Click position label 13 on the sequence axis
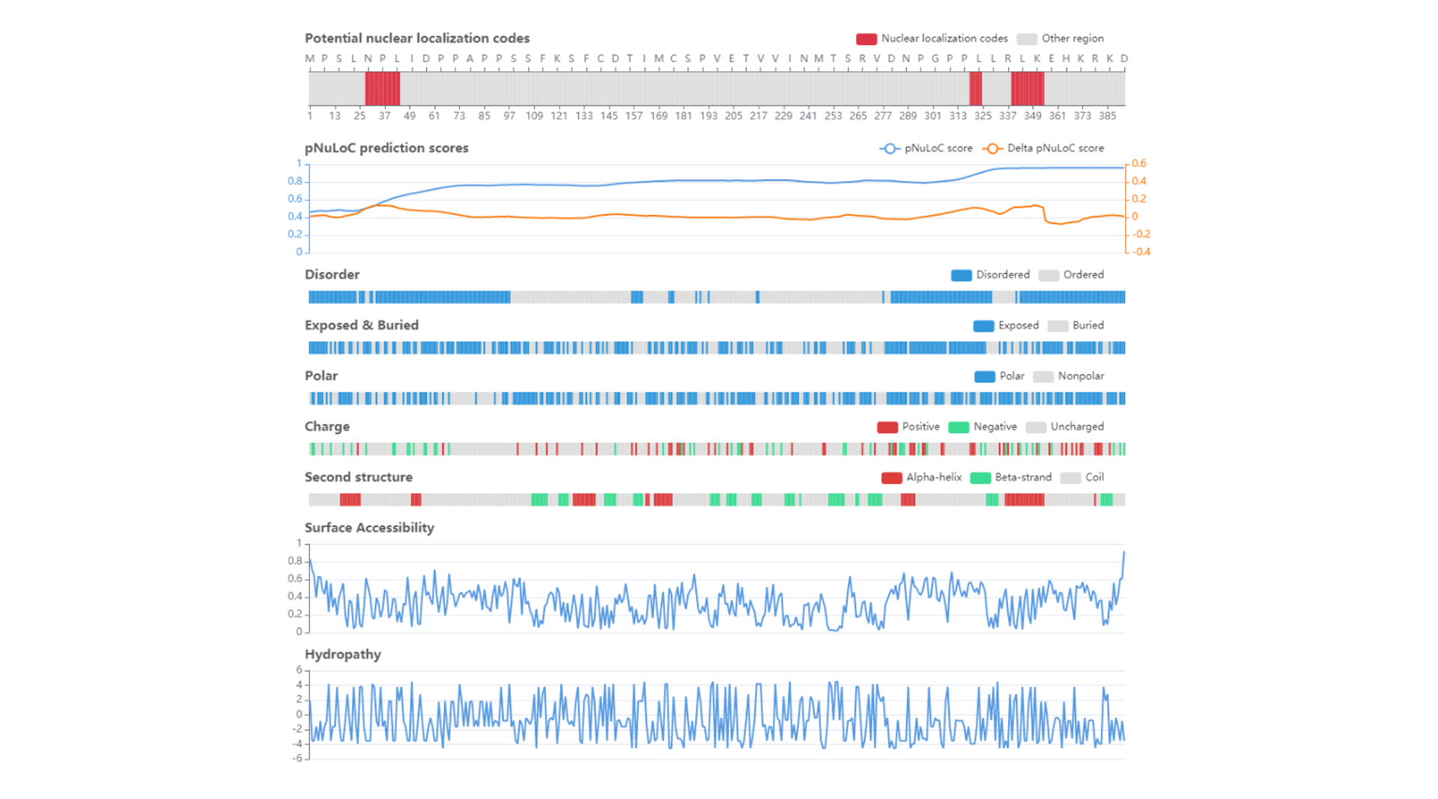Screen dimensions: 1438x799 click(x=335, y=116)
